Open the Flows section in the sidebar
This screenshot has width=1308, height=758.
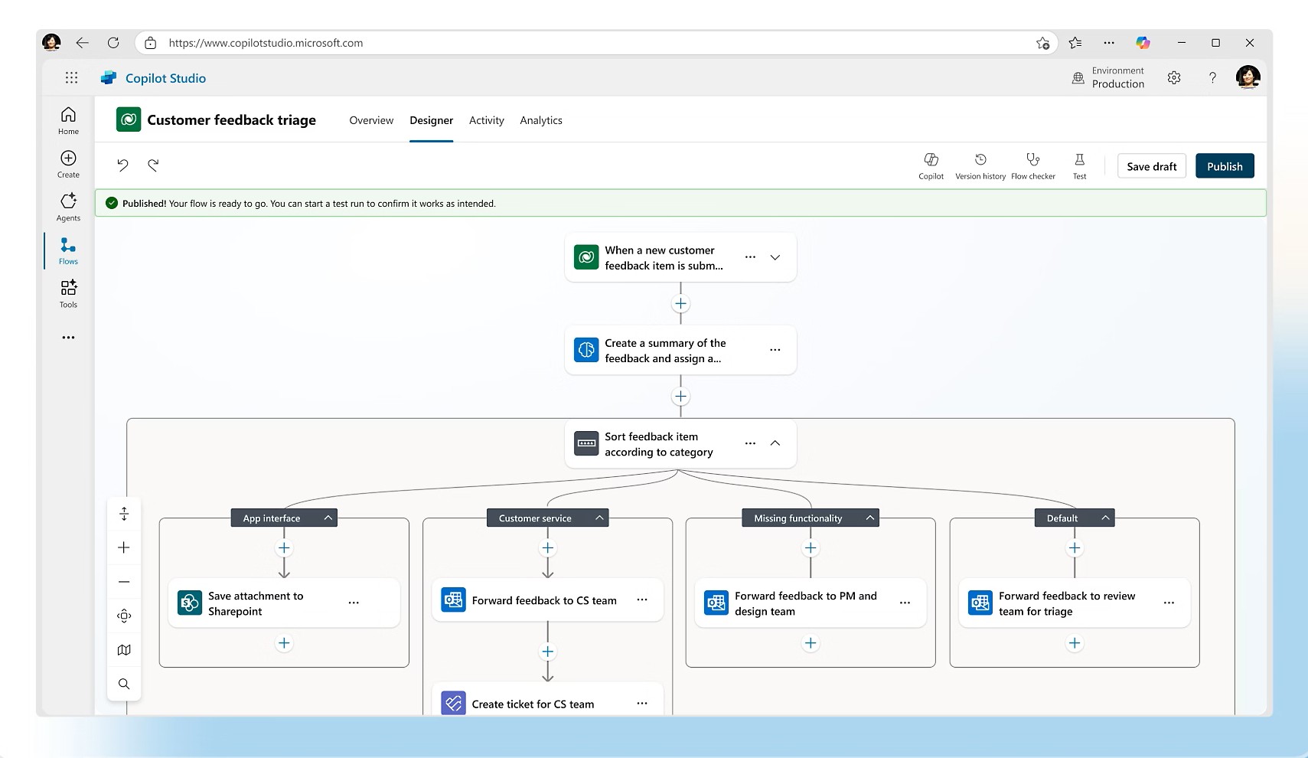(x=67, y=250)
